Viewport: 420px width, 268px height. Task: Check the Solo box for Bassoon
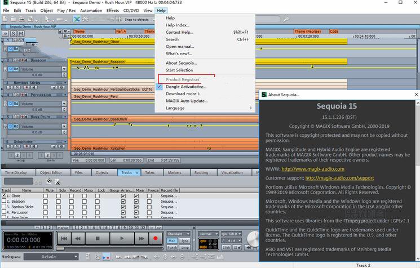click(x=59, y=202)
